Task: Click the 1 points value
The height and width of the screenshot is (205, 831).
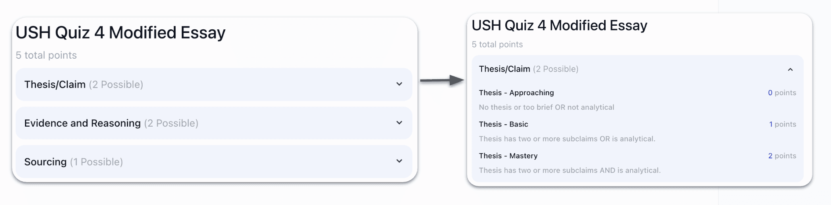Action: (782, 124)
